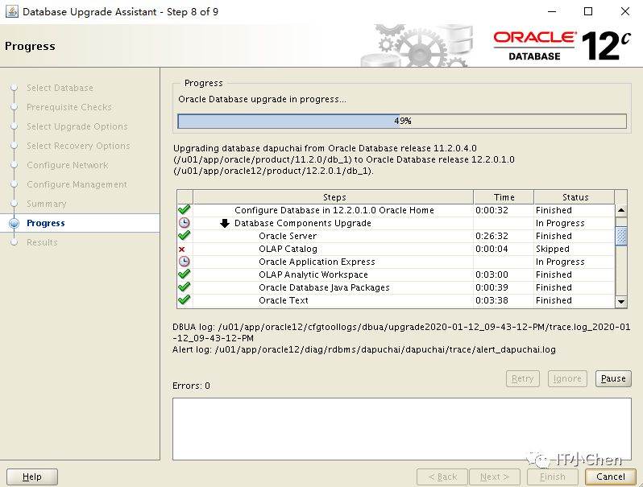This screenshot has width=643, height=487.
Task: Click the Help button
Action: pyautogui.click(x=32, y=477)
